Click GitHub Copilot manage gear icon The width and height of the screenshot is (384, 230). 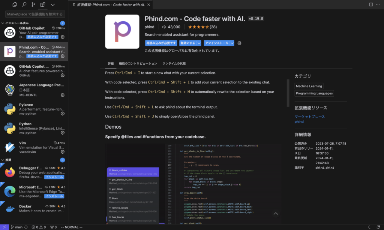pyautogui.click(x=63, y=37)
